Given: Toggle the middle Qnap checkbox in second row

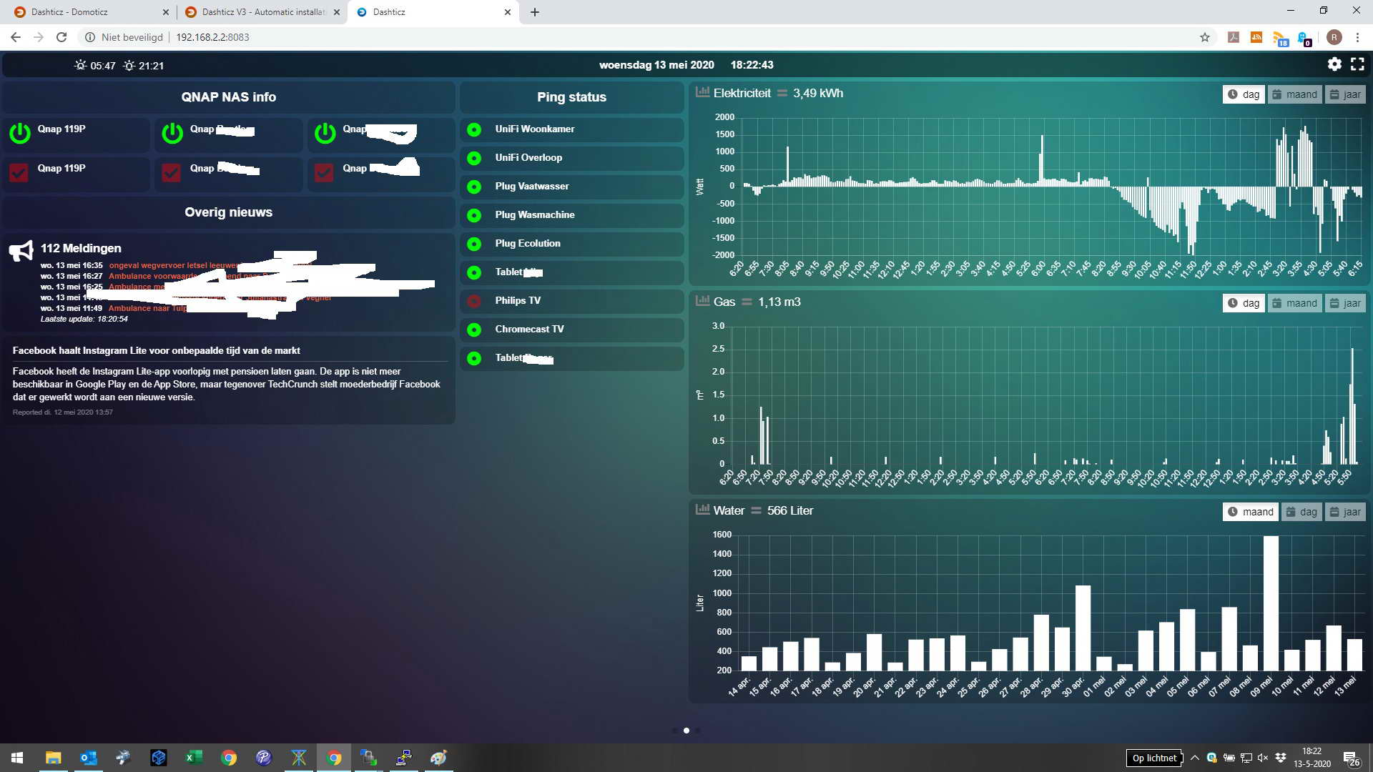Looking at the screenshot, I should (x=171, y=172).
